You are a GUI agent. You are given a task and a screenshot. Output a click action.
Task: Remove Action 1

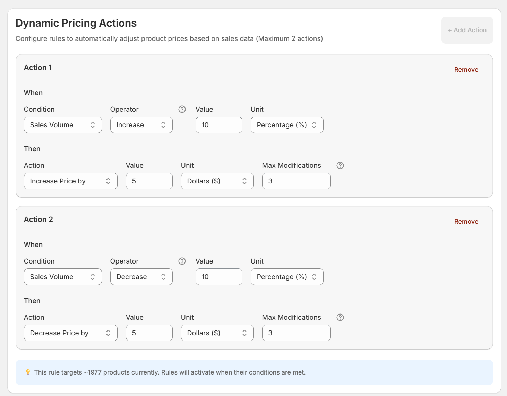point(466,69)
